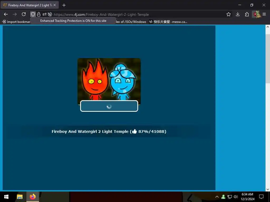Viewport: 270px width, 202px height.
Task: Open the Index of /ISOs/Windows bookmark
Action: coord(131,22)
